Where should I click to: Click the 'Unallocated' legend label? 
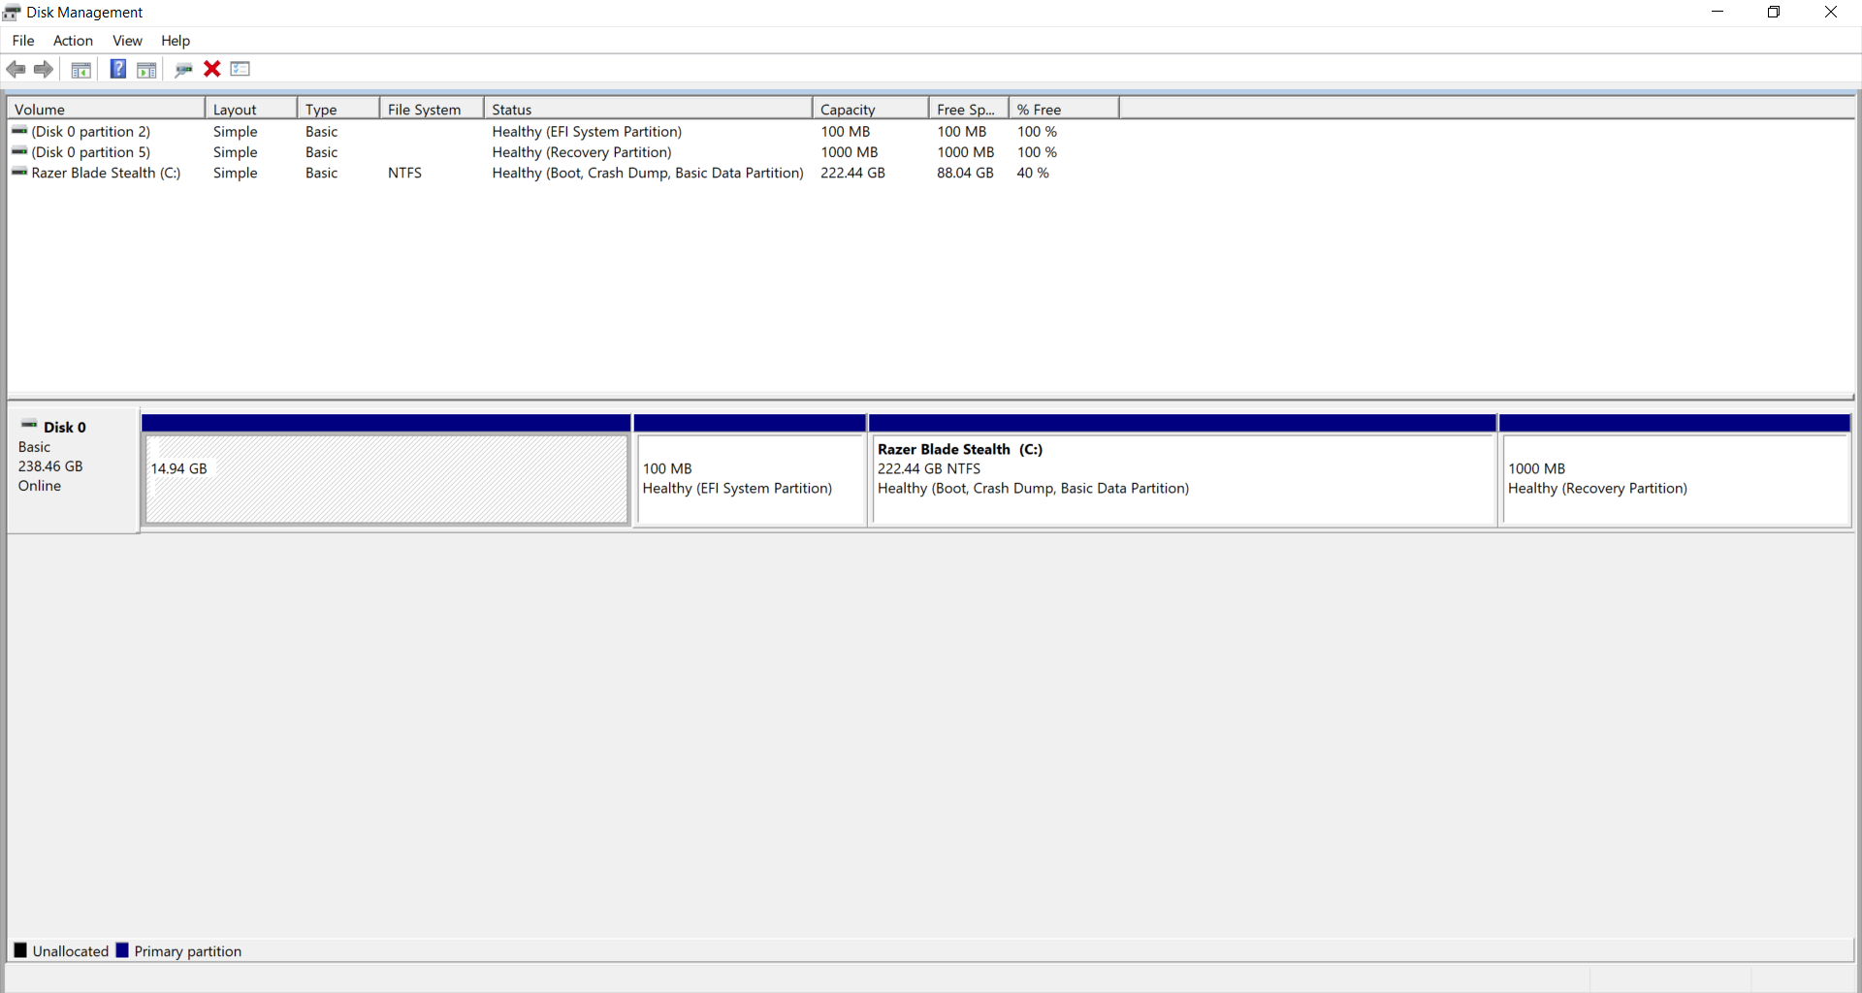(x=71, y=951)
